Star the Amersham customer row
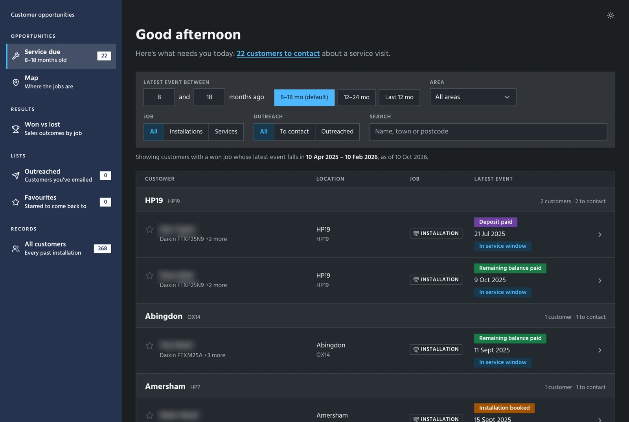 click(149, 415)
